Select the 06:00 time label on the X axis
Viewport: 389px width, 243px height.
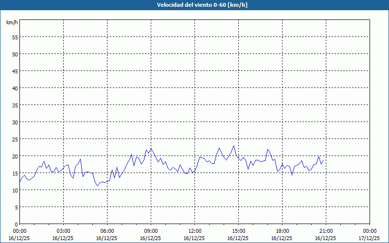(x=107, y=231)
